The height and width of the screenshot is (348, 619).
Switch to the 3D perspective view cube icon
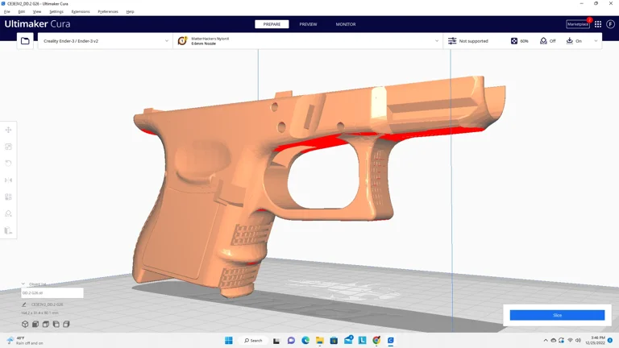tap(25, 325)
